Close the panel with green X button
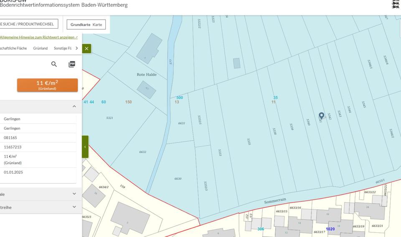The height and width of the screenshot is (237, 401). point(86,48)
